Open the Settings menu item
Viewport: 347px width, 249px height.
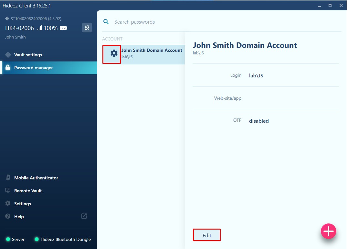coord(23,204)
